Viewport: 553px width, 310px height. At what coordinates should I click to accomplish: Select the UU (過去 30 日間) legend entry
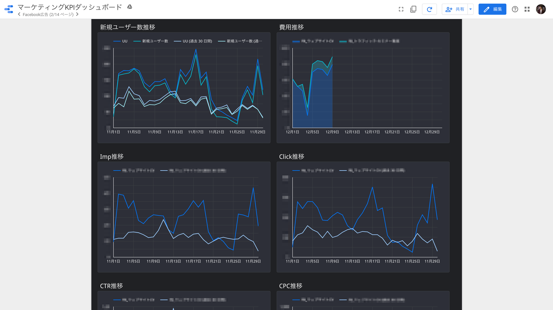pos(193,41)
